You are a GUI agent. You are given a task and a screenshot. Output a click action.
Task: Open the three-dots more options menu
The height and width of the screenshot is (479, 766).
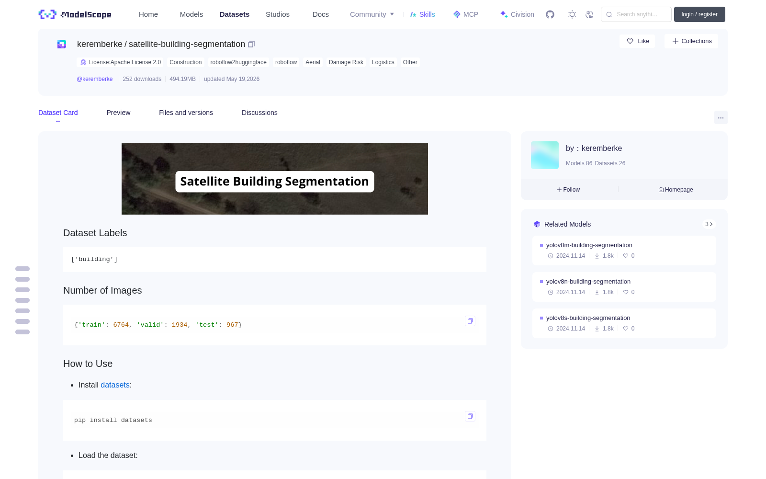[721, 118]
